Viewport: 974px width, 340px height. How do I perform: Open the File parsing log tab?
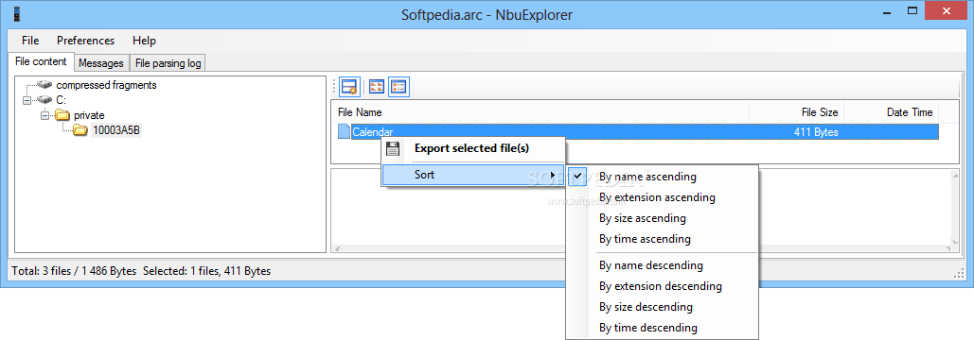pos(168,63)
